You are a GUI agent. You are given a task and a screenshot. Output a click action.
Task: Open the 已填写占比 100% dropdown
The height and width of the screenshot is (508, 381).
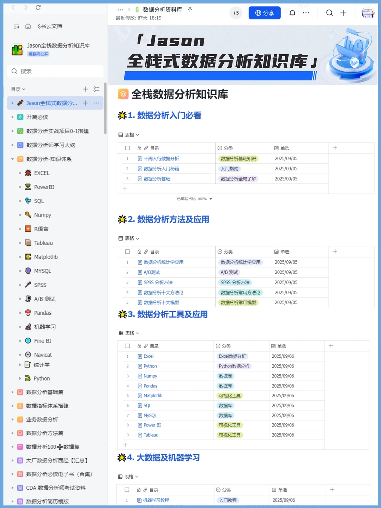[x=194, y=199]
